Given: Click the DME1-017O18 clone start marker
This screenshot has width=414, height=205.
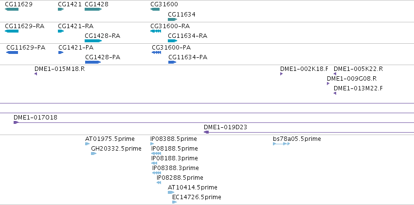Looking at the screenshot, I should click(x=16, y=122).
